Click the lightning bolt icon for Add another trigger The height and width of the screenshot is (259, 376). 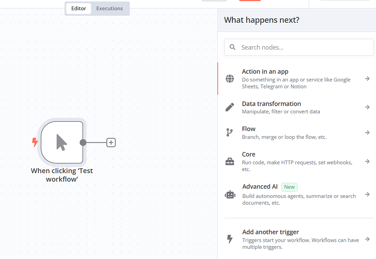click(230, 239)
